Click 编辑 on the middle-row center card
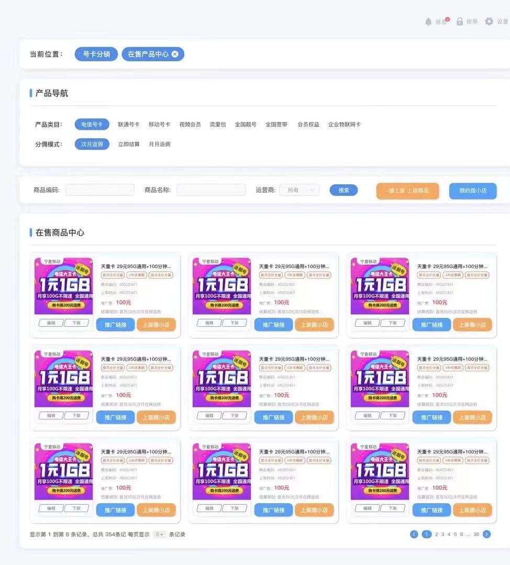This screenshot has height=565, width=510. click(x=209, y=415)
